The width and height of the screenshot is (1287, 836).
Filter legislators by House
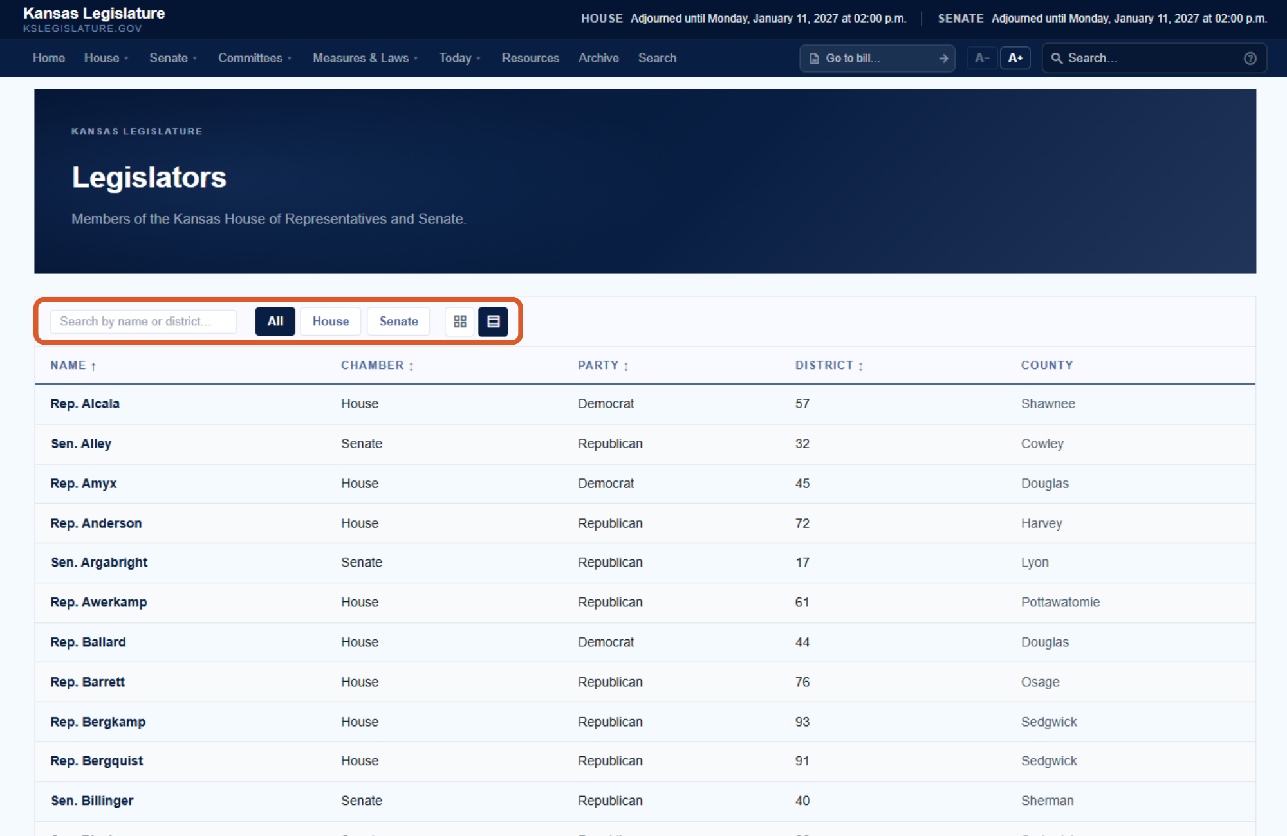click(x=331, y=322)
